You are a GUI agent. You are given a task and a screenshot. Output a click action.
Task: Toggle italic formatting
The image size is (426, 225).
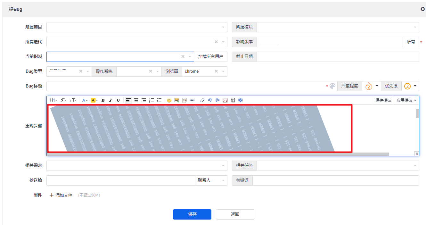tap(111, 100)
